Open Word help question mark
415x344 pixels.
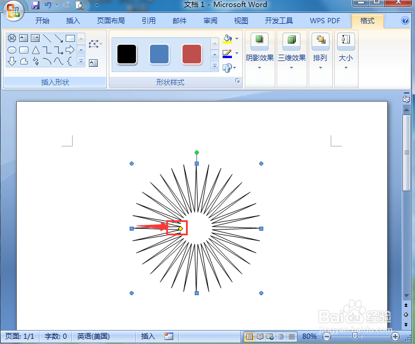point(405,20)
